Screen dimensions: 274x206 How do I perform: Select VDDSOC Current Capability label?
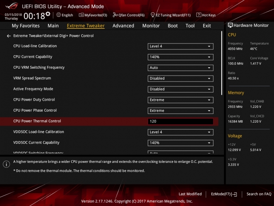(36, 142)
